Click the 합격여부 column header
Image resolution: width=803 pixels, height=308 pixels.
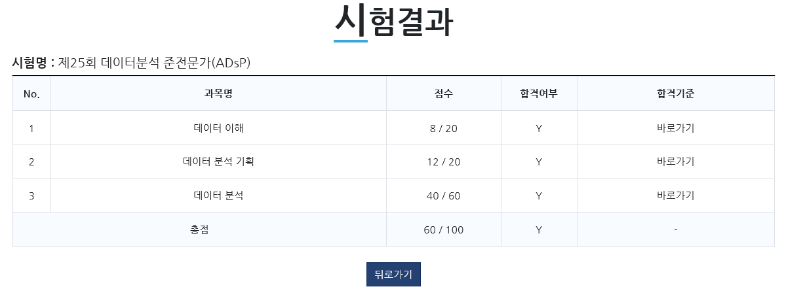(538, 94)
